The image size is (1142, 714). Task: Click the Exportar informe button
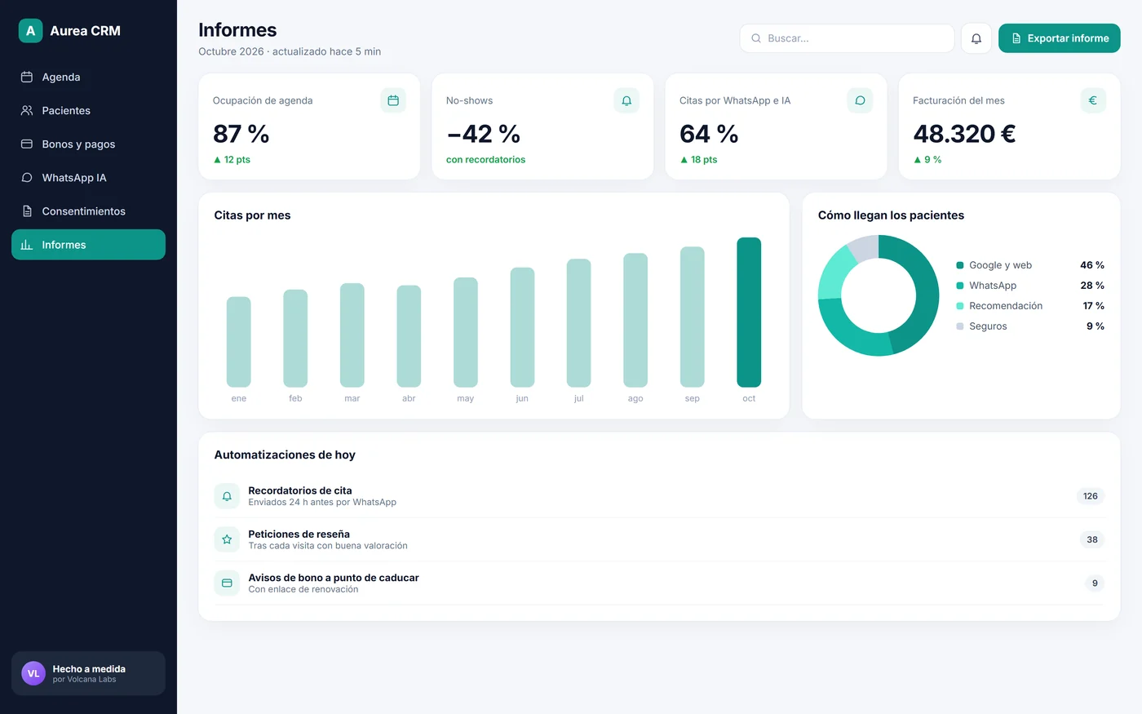point(1059,38)
